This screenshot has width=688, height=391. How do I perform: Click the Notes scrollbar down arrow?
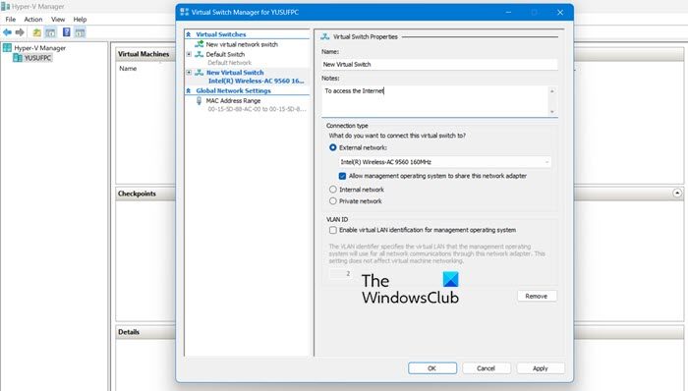(552, 112)
